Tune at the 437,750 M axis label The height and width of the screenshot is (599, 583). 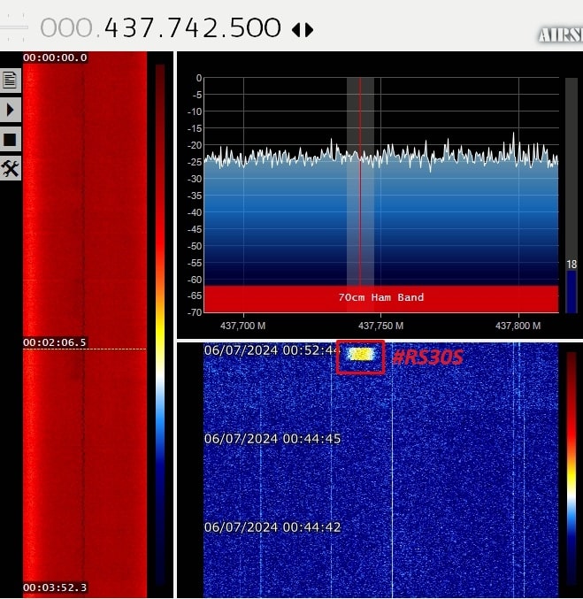pyautogui.click(x=380, y=326)
